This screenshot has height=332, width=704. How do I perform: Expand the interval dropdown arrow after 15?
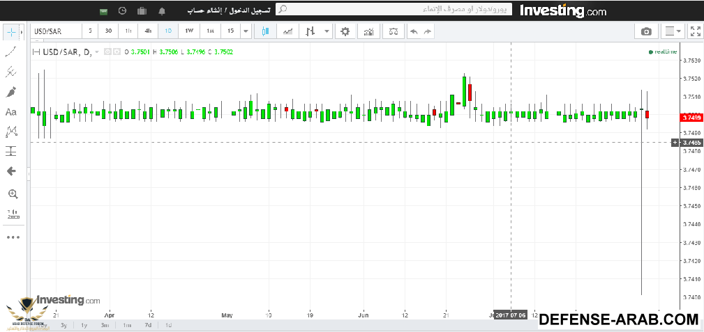(246, 31)
